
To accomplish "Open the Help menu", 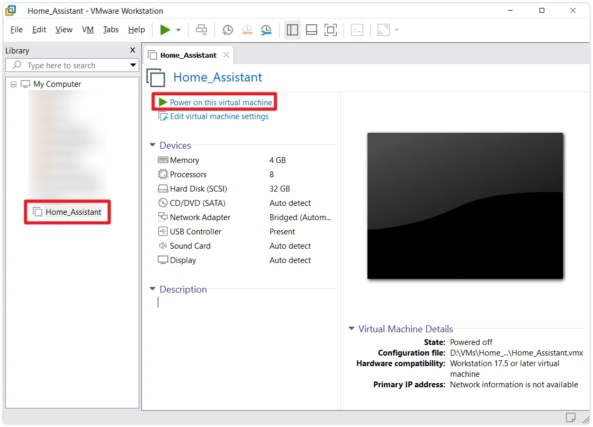I will [x=136, y=30].
